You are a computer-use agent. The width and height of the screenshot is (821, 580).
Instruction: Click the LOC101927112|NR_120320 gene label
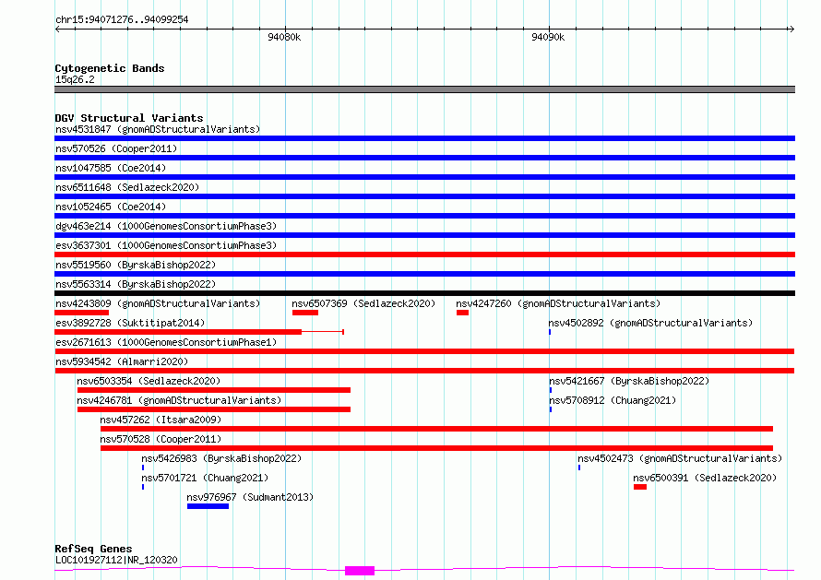tap(116, 560)
